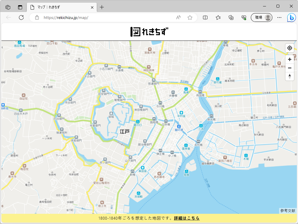Open the 職場 profile menu
The height and width of the screenshot is (224, 298).
tap(261, 17)
